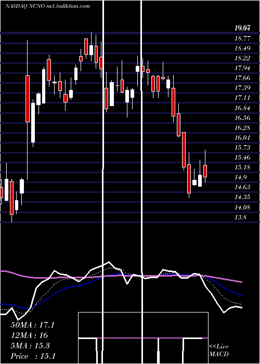
Task: Click the 5MA : 15.3 readout
Action: pos(30,346)
